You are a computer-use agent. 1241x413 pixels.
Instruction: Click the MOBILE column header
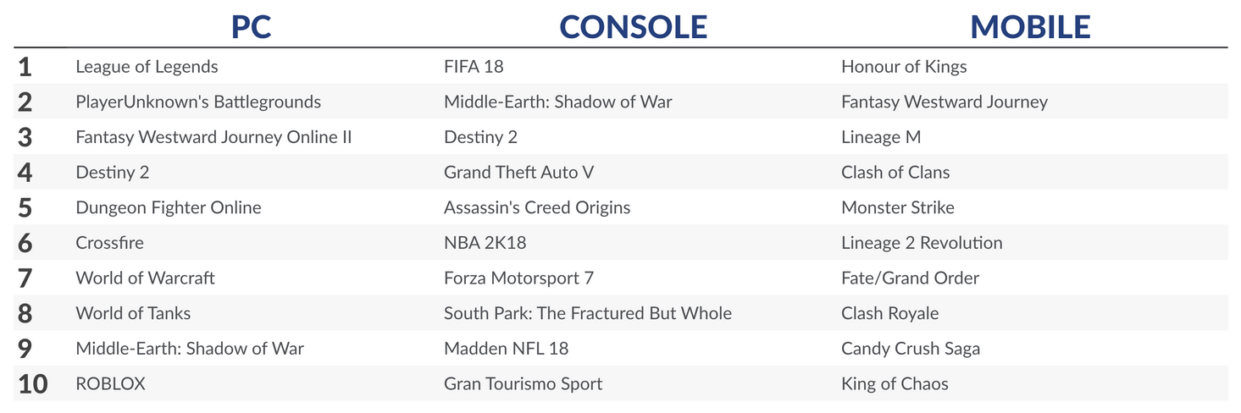tap(1030, 27)
